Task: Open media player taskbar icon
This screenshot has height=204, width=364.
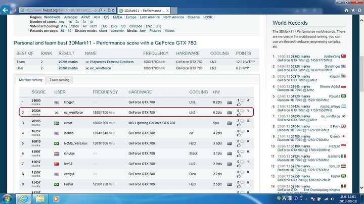Action: [56, 199]
